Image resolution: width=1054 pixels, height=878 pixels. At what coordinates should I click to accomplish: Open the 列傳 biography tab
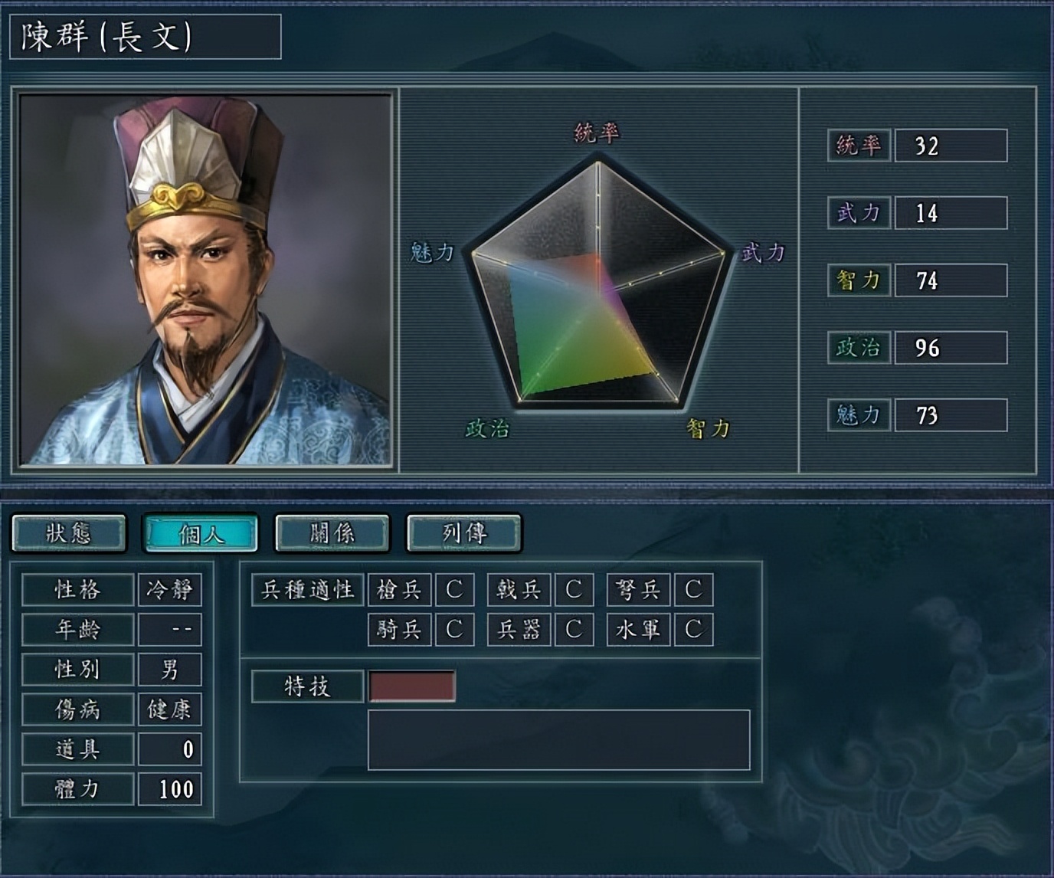click(464, 533)
